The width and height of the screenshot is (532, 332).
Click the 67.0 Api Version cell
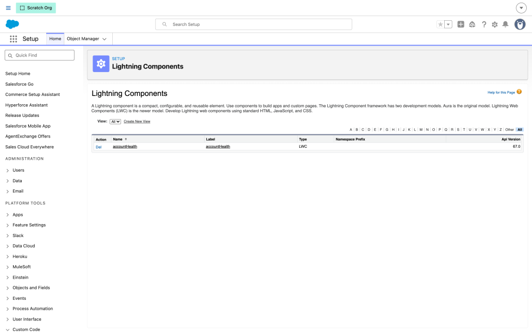[516, 147]
